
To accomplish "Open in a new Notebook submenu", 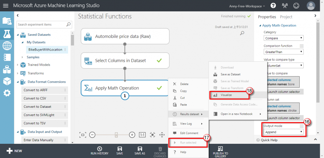I will tap(237, 114).
